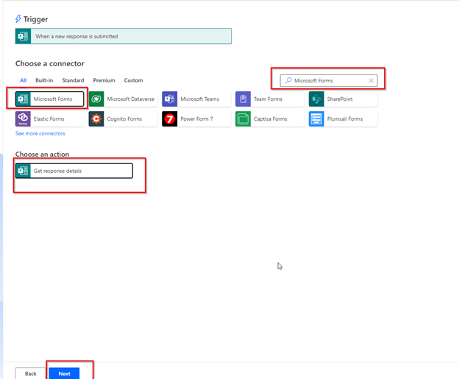This screenshot has width=459, height=379.
Task: Click the Microsoft Teams label
Action: pyautogui.click(x=199, y=99)
